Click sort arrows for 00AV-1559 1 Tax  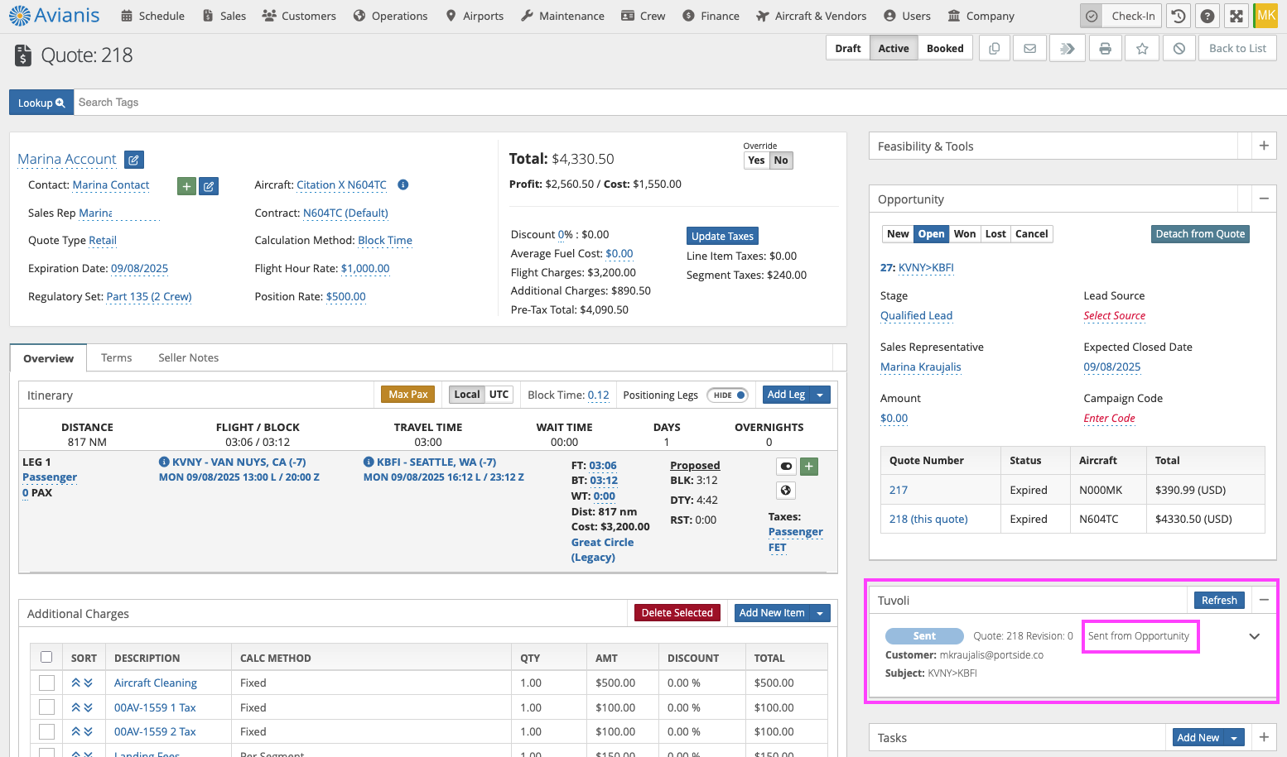pos(82,707)
